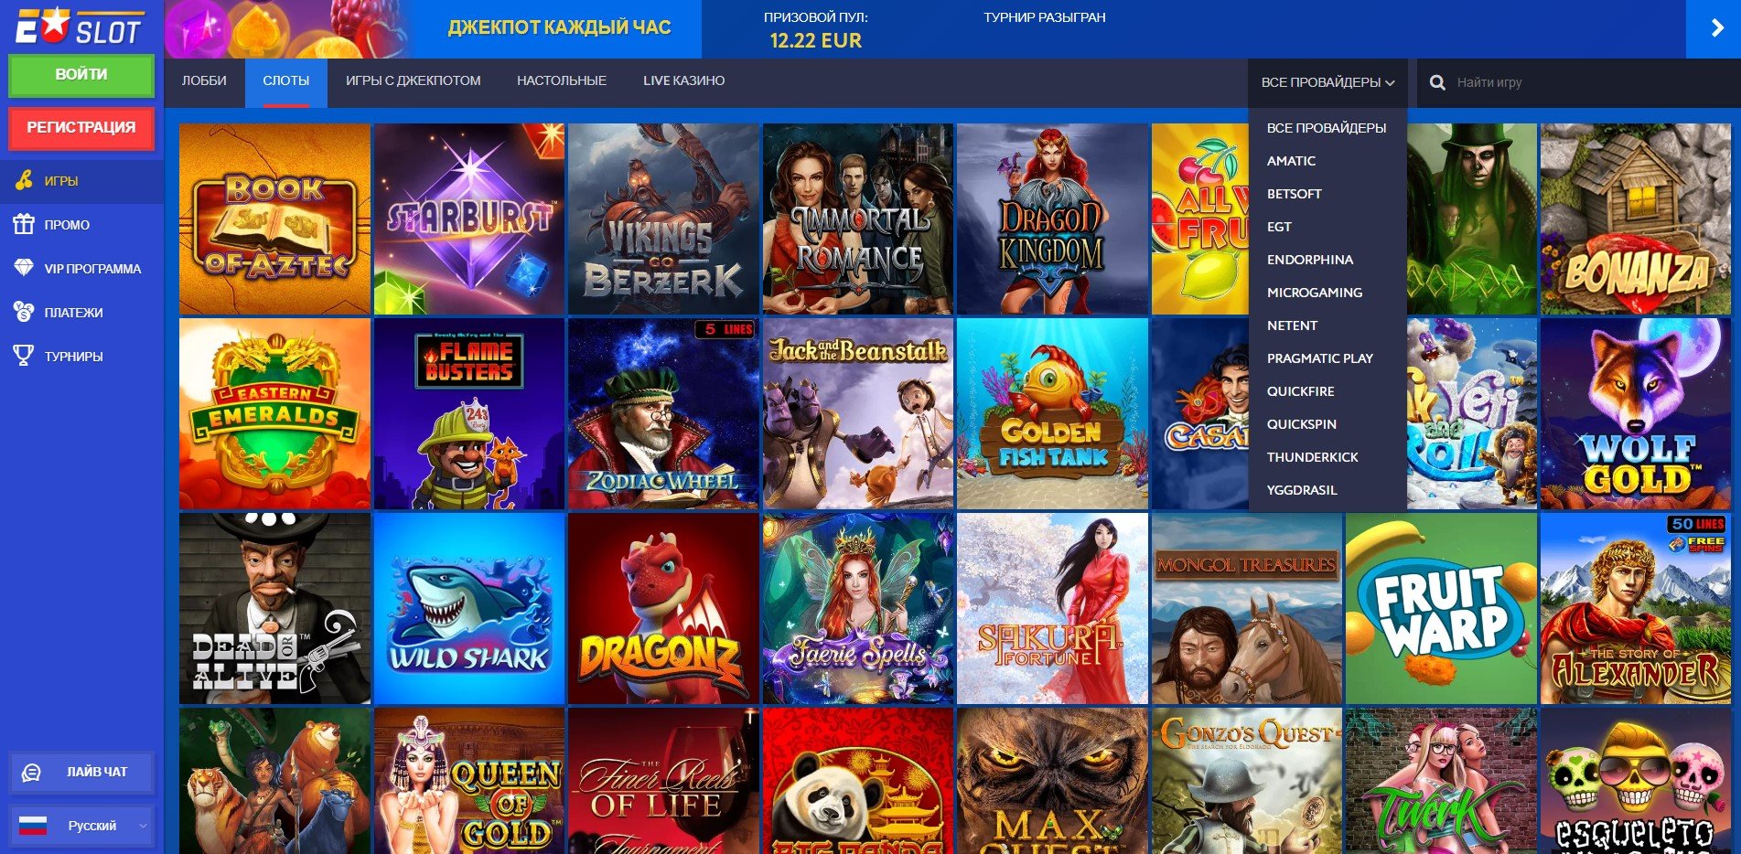Choose PRAGMATIC PLAY provider
This screenshot has width=1741, height=854.
(1320, 358)
